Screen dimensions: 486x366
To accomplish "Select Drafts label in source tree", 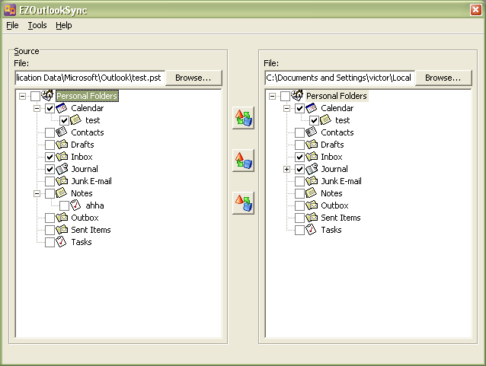I will point(82,145).
